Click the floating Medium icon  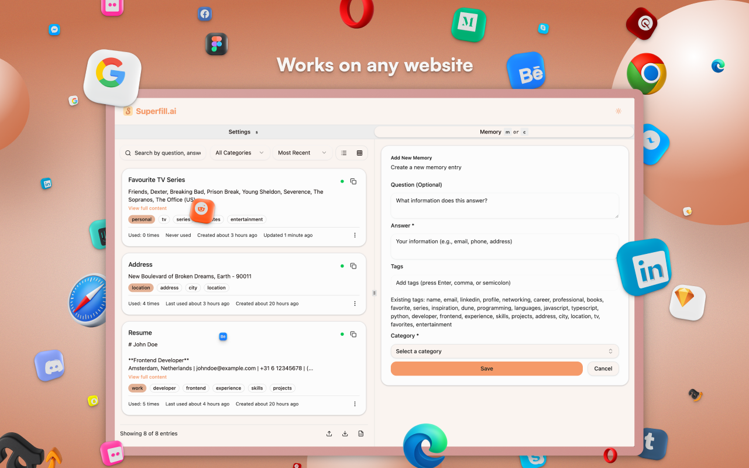coord(469,25)
